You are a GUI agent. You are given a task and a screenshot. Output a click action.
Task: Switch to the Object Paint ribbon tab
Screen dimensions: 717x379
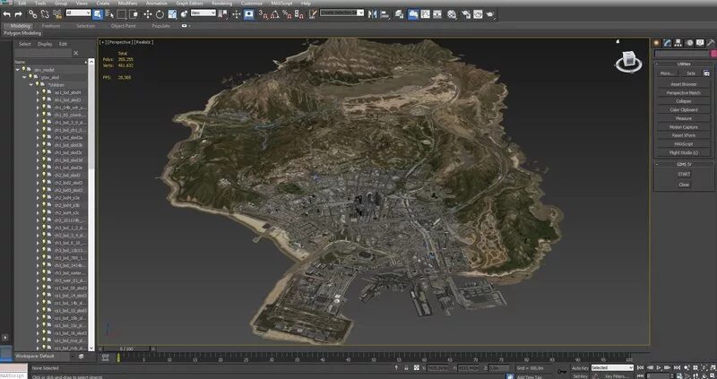[x=124, y=26]
